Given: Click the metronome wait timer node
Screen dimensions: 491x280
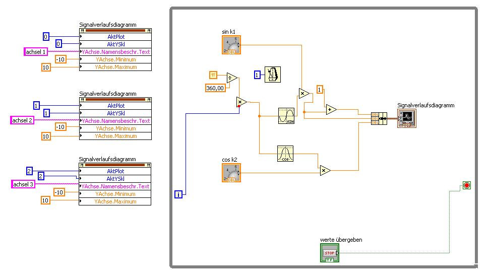Looking at the screenshot, I should (x=272, y=75).
